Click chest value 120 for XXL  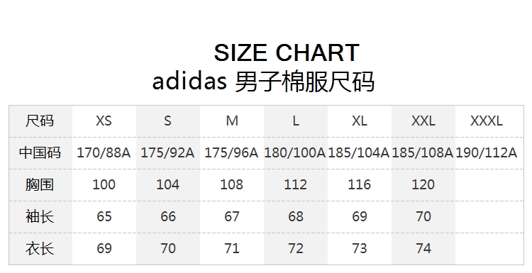click(x=423, y=184)
